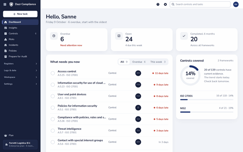Viewport: 243px width, 152px height.
Task: Click the Overdue clock icon
Action: 54,36
